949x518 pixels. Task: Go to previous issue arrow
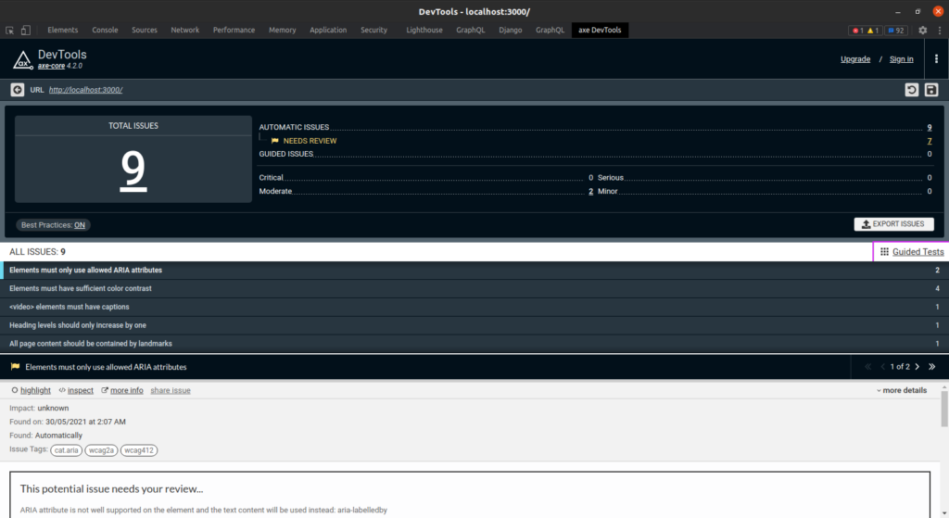click(883, 367)
